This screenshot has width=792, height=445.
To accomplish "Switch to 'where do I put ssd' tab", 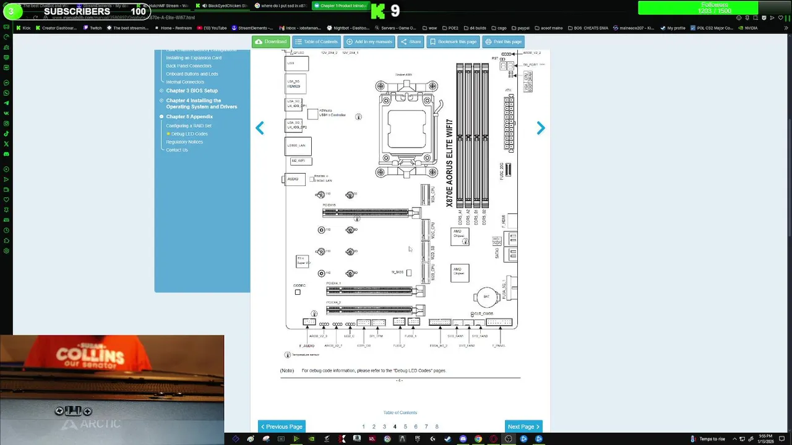I will point(280,6).
